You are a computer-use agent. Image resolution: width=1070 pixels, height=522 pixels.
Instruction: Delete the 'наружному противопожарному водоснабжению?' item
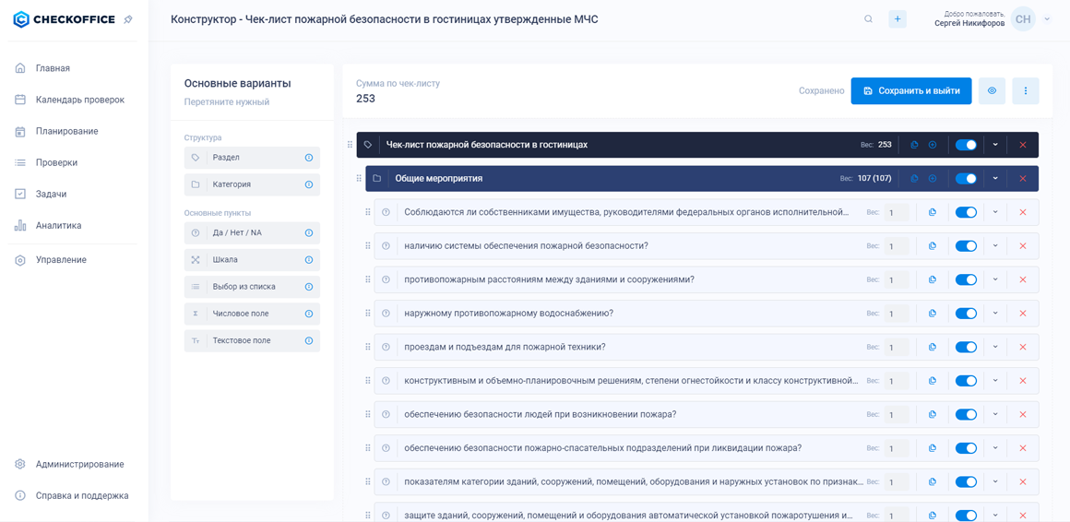click(x=1022, y=314)
